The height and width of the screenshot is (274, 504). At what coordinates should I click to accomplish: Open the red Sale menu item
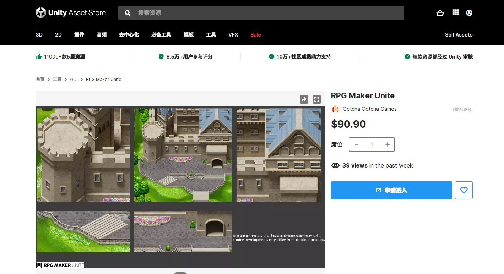point(256,35)
